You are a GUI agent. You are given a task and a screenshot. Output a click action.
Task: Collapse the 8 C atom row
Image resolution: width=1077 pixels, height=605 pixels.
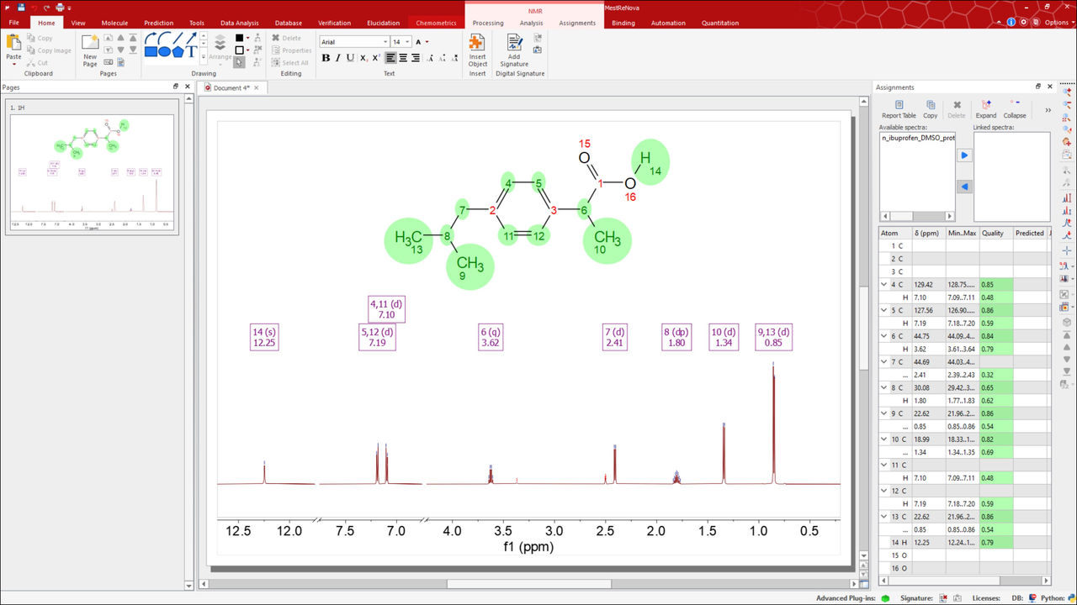point(884,387)
